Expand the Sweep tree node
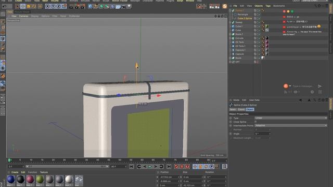Image resolution: width=333 pixels, height=187 pixels. pyautogui.click(x=230, y=22)
